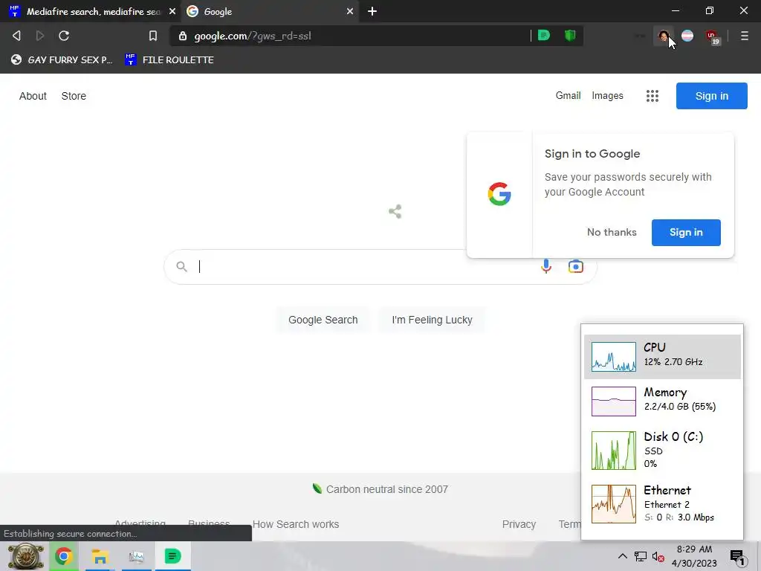Open the first bookmark with globe icon

coord(62,59)
